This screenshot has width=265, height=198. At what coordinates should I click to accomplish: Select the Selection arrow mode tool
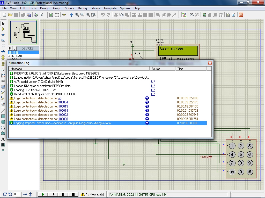pyautogui.click(x=3, y=24)
